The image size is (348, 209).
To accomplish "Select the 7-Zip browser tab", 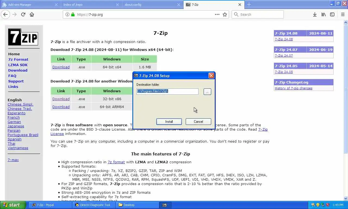I will [214, 5].
